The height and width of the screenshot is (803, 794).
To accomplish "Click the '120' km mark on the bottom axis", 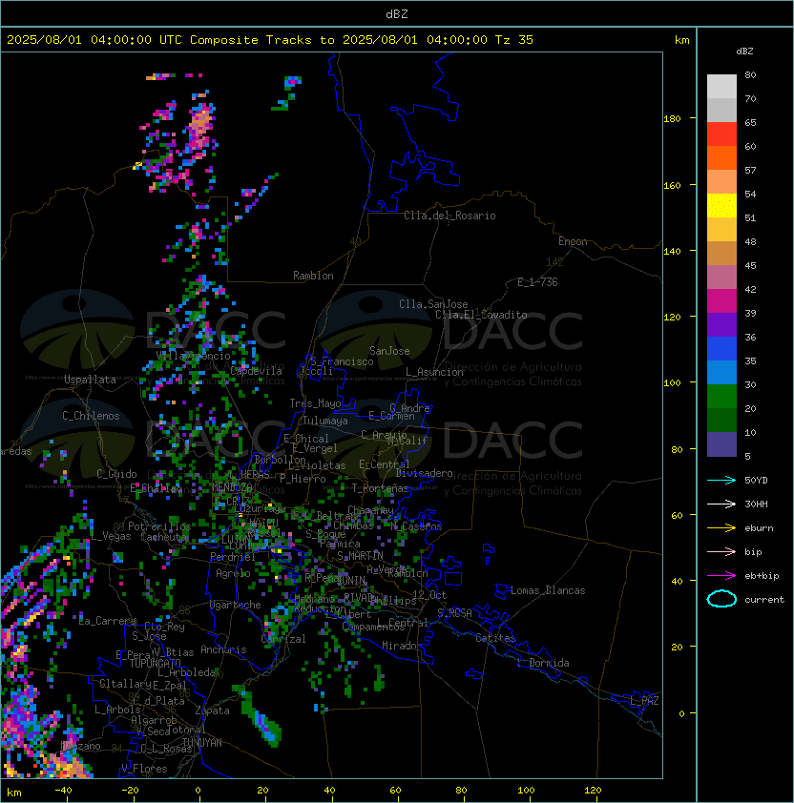I will [x=593, y=791].
